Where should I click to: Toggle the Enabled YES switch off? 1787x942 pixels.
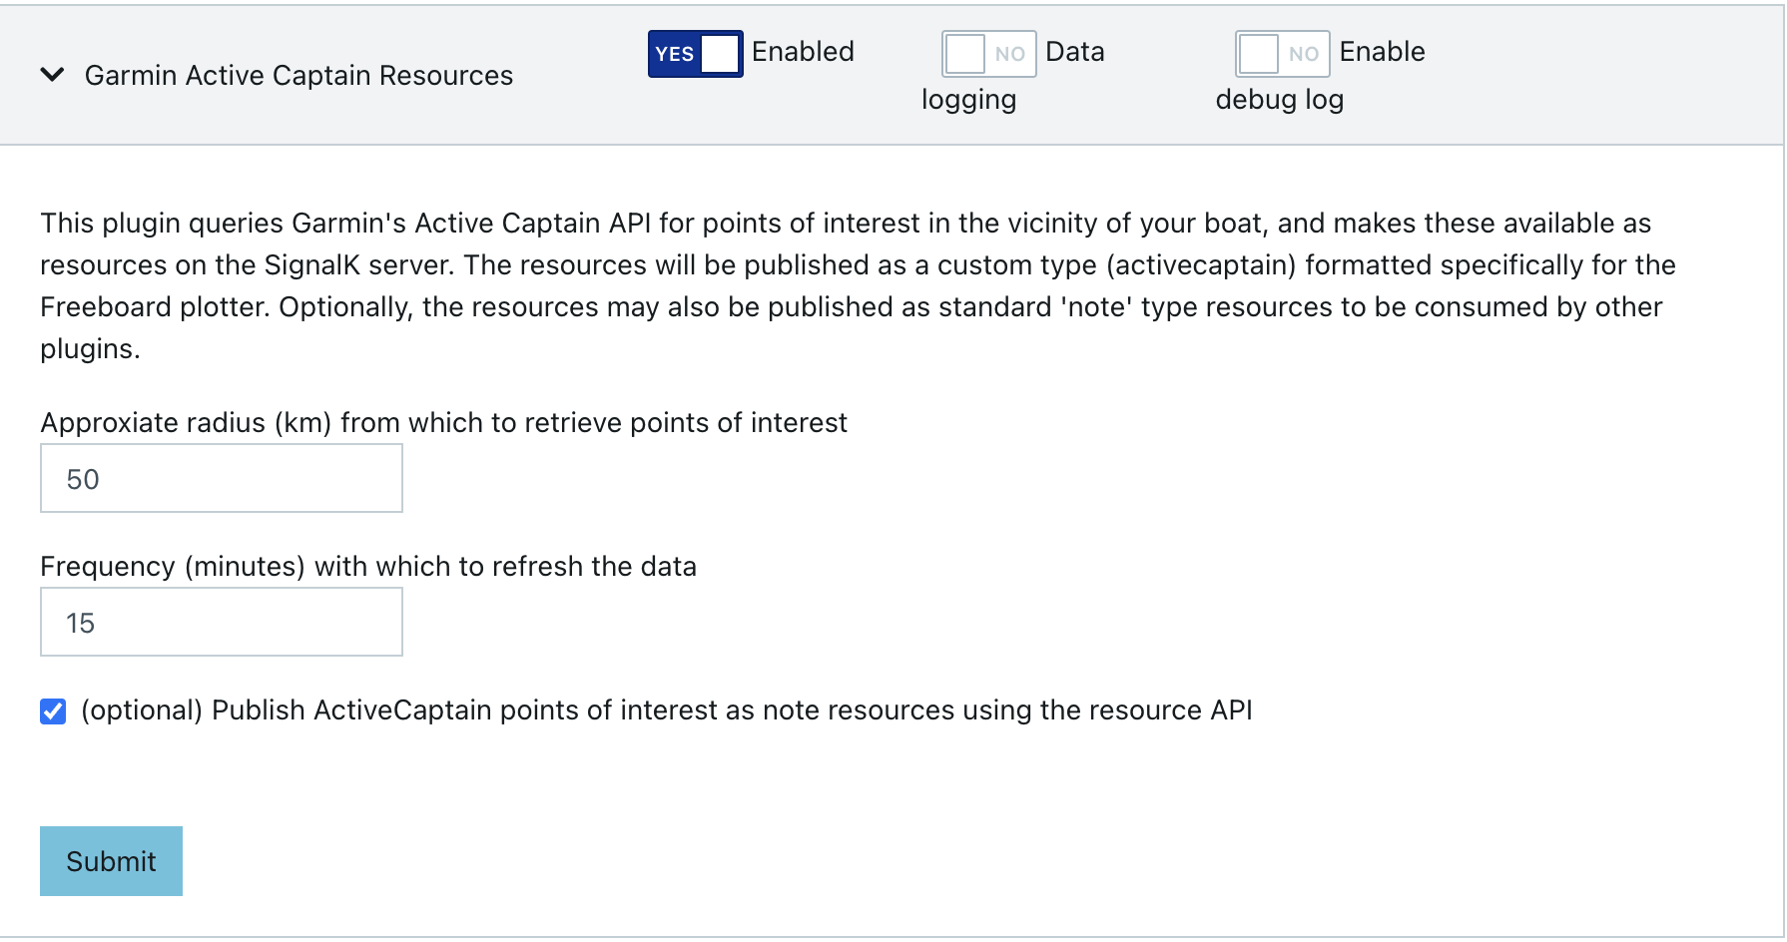tap(695, 54)
